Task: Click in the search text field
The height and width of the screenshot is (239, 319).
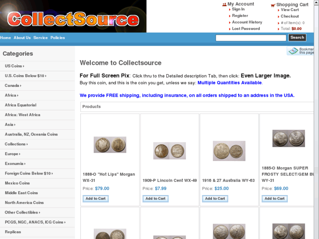Action: pyautogui.click(x=251, y=38)
